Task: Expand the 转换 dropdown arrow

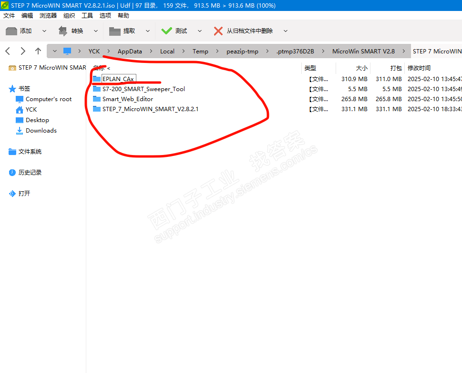Action: [x=96, y=31]
